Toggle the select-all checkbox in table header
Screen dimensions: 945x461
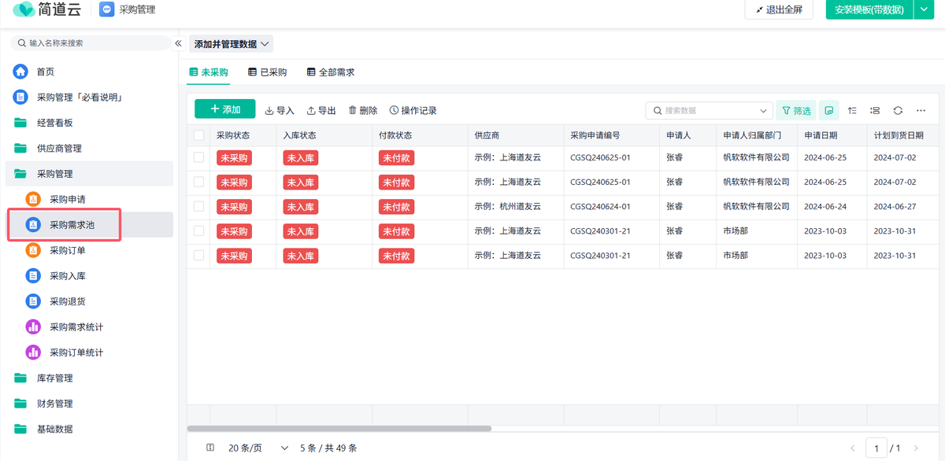198,135
